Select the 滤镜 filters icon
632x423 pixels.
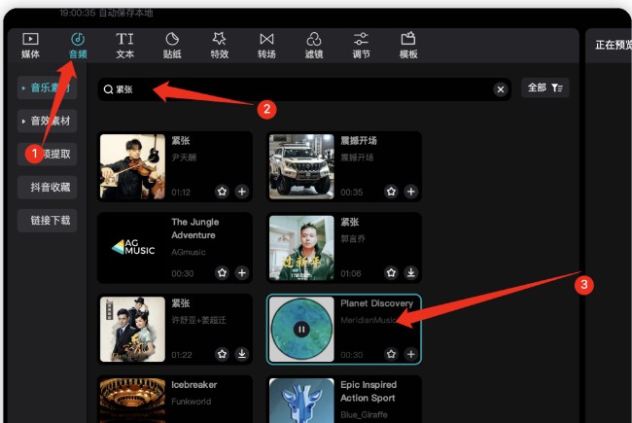pyautogui.click(x=314, y=45)
